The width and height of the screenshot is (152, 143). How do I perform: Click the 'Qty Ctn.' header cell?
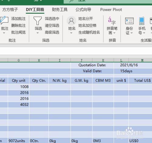(x=39, y=80)
